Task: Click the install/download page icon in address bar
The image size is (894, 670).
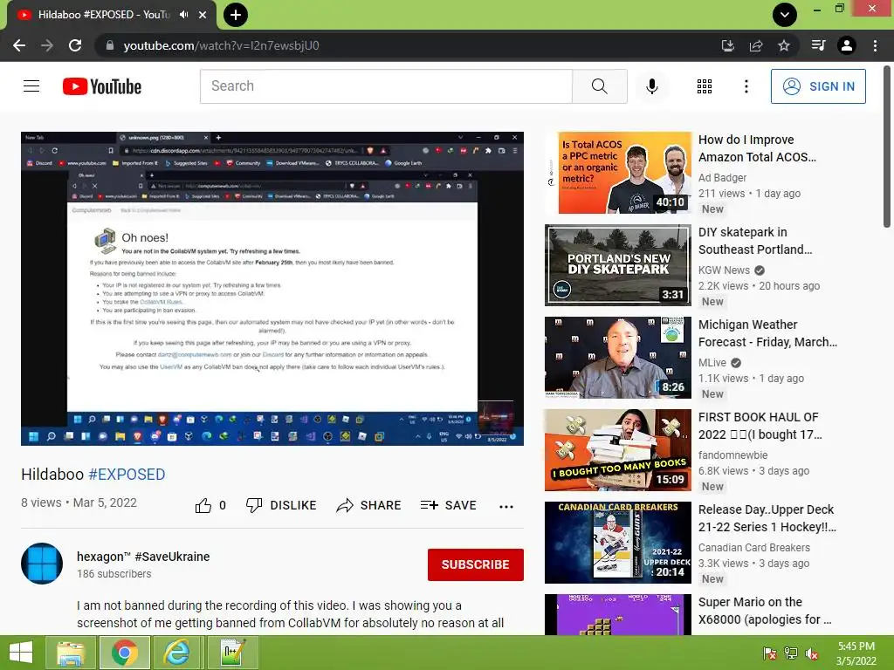Action: pos(728,45)
